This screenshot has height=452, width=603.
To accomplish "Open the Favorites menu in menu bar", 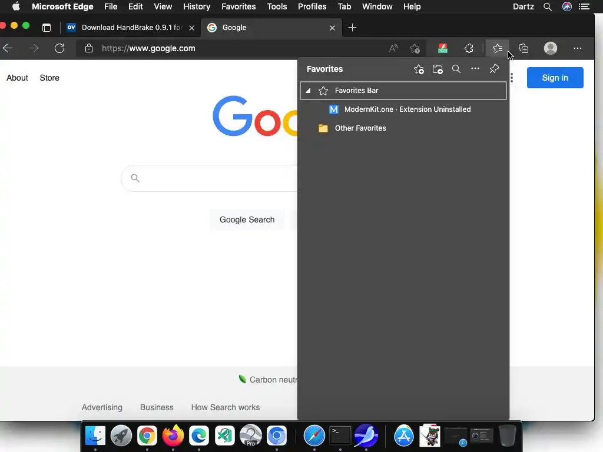I will click(x=238, y=6).
